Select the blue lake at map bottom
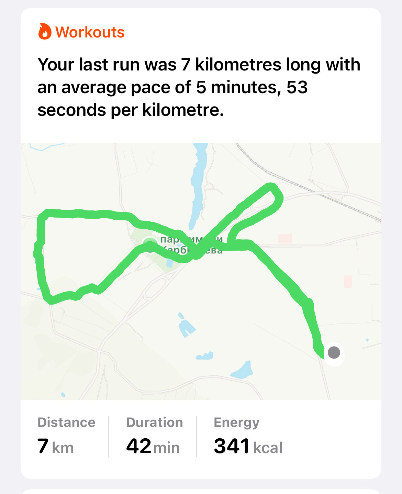Screen dimensions: 402x494 pyautogui.click(x=242, y=370)
